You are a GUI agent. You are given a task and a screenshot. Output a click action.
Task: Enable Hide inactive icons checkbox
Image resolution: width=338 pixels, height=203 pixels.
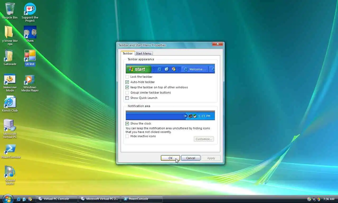pyautogui.click(x=127, y=136)
